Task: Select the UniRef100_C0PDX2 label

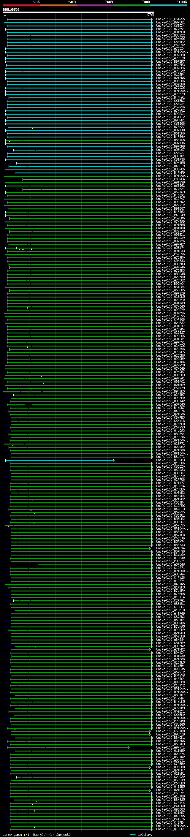Action: tap(170, 45)
